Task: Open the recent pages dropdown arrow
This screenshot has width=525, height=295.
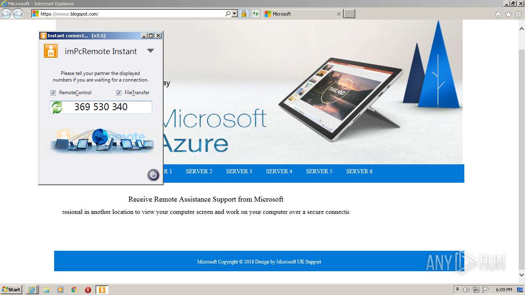Action: (27, 14)
